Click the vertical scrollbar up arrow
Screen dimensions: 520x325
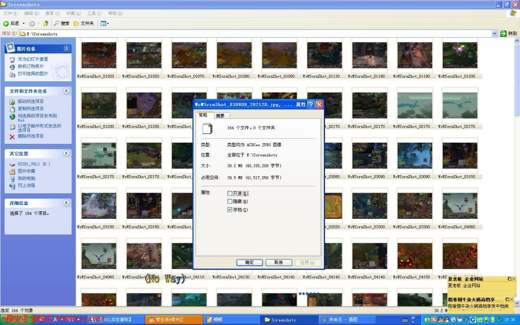click(517, 41)
